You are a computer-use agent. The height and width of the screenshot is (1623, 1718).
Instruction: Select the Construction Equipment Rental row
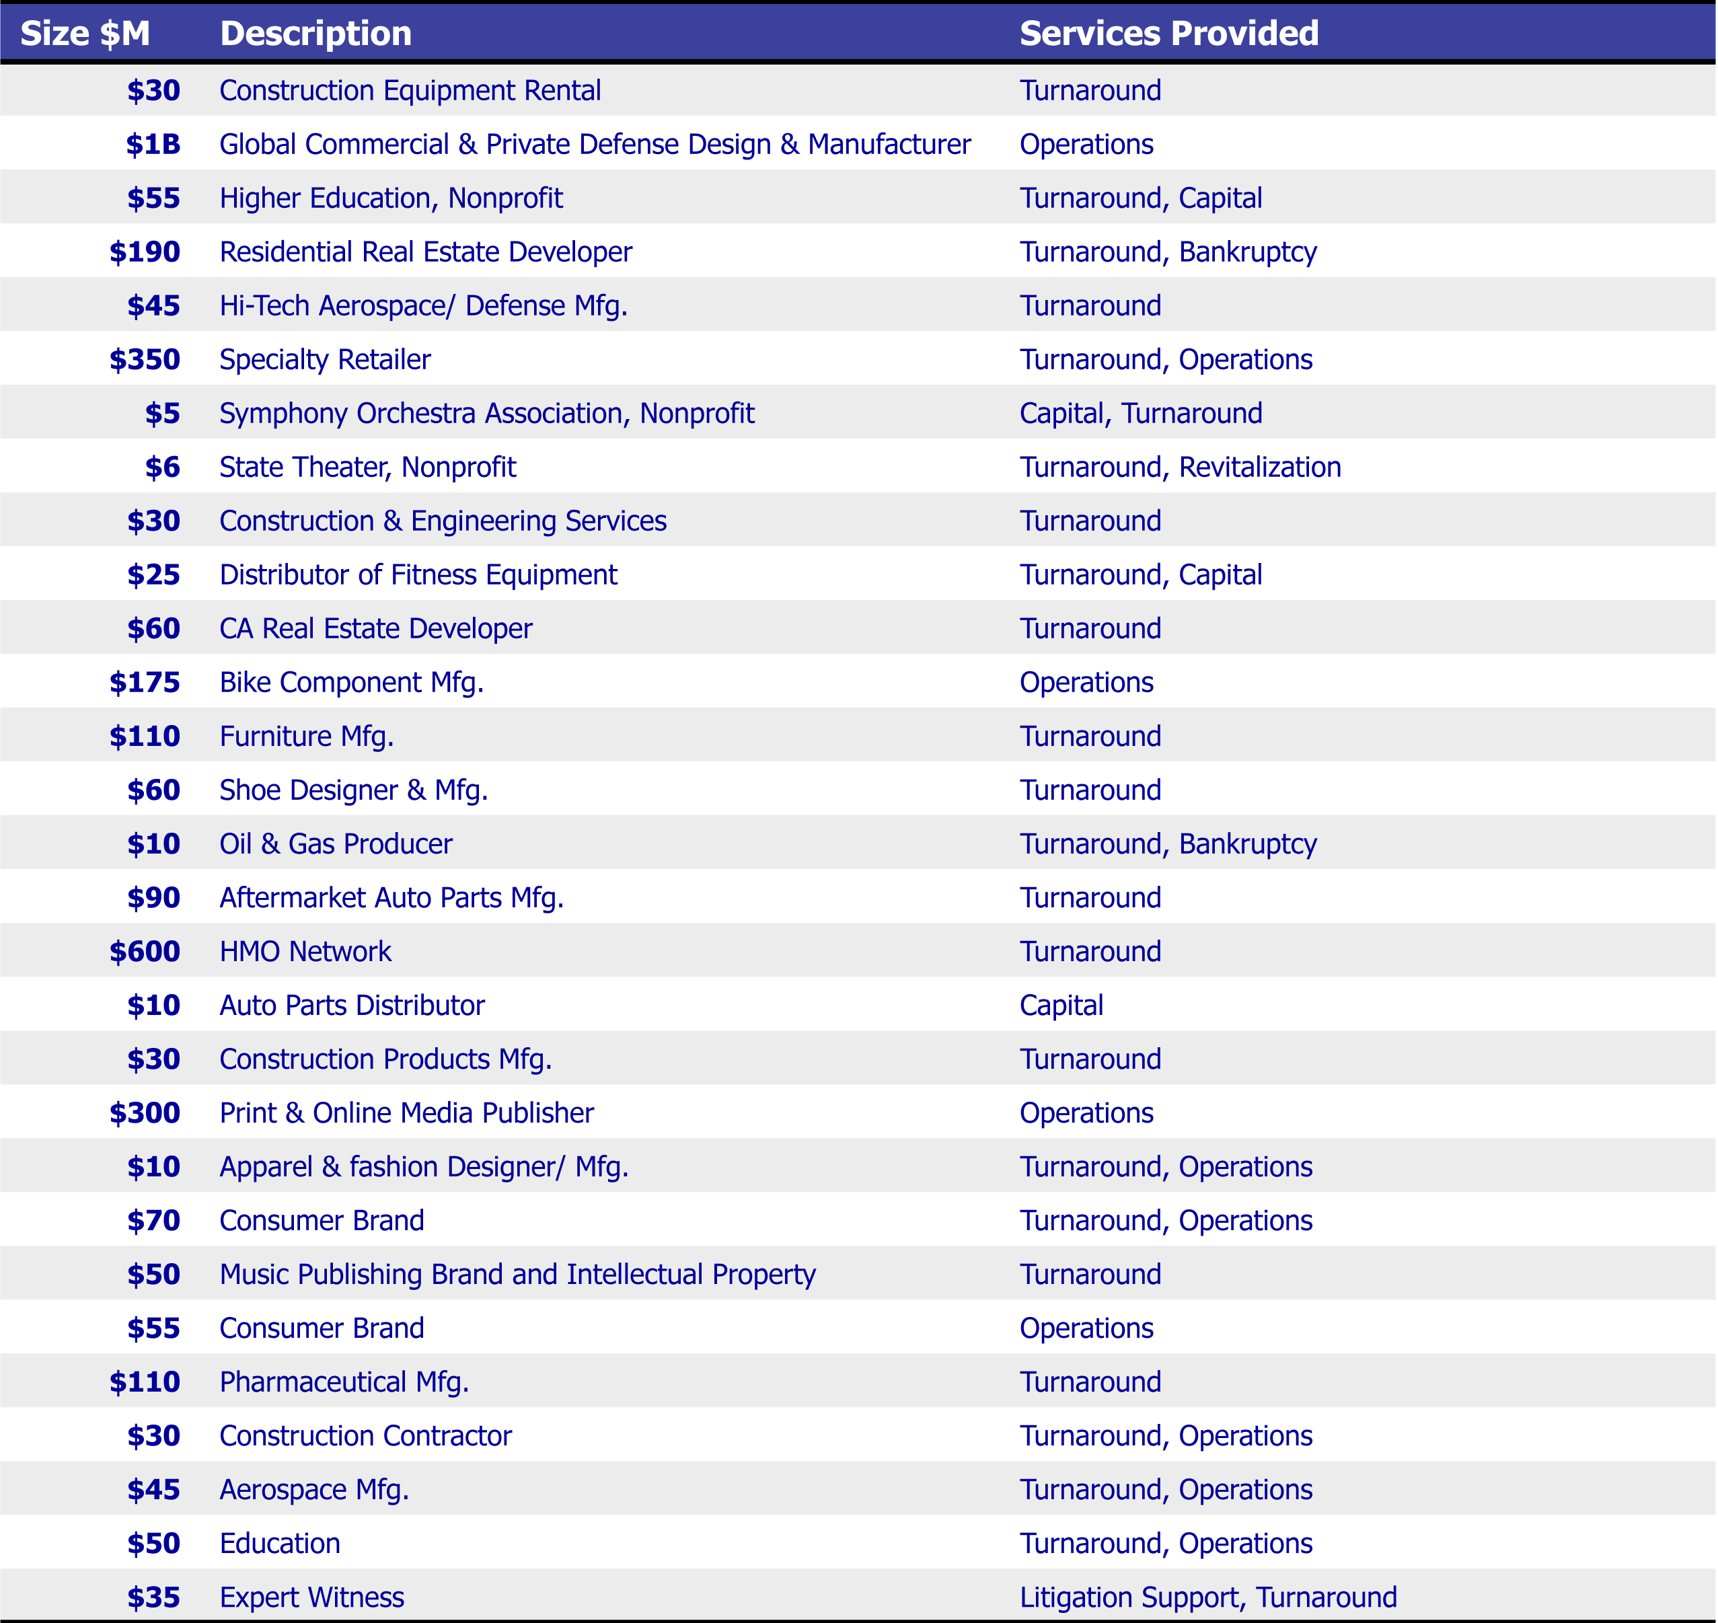[x=410, y=90]
